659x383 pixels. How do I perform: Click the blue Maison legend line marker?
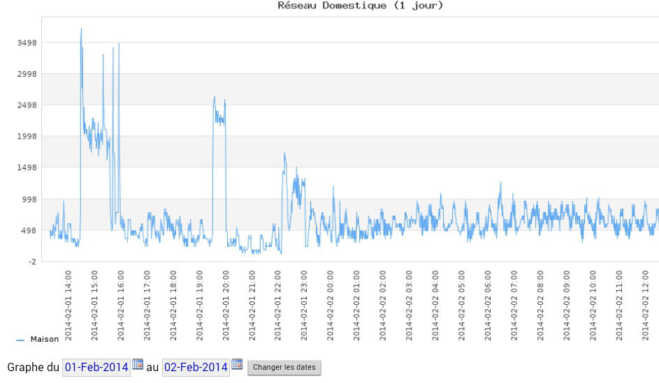point(20,340)
